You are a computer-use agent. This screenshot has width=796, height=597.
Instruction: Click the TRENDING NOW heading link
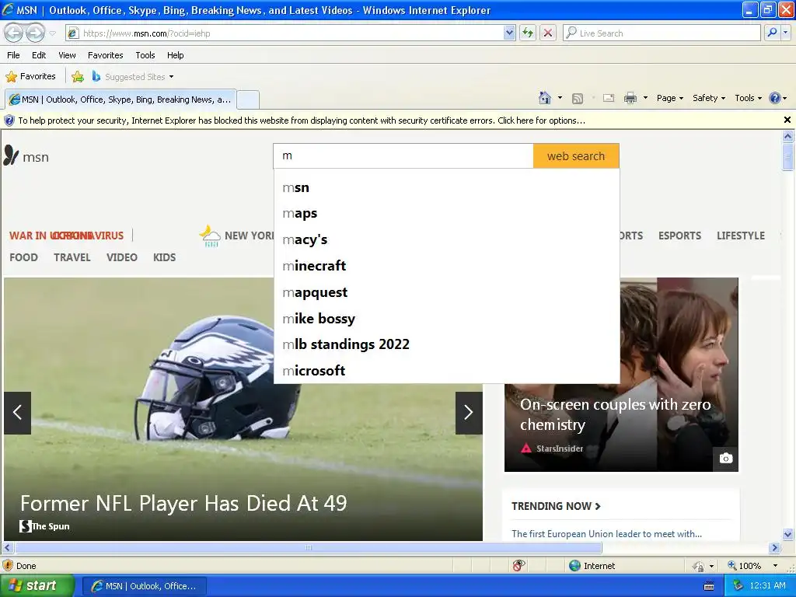tap(556, 506)
